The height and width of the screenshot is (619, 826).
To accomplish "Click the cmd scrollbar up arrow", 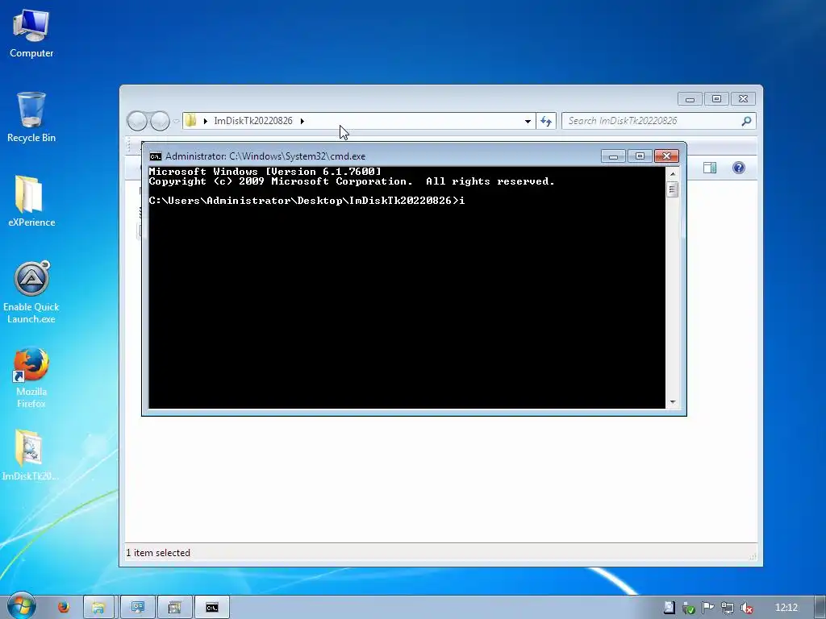I will click(x=672, y=173).
